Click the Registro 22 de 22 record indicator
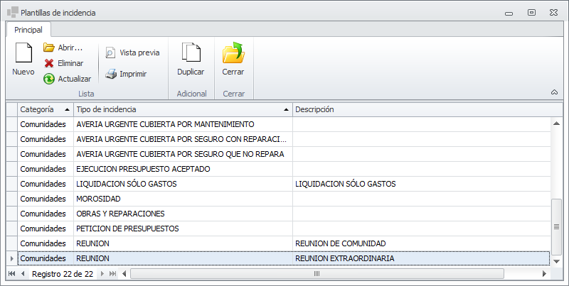The image size is (569, 286). click(x=63, y=274)
